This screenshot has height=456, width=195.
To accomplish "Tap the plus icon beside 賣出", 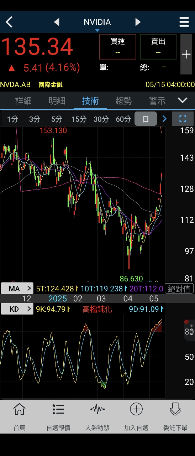I will (x=186, y=54).
